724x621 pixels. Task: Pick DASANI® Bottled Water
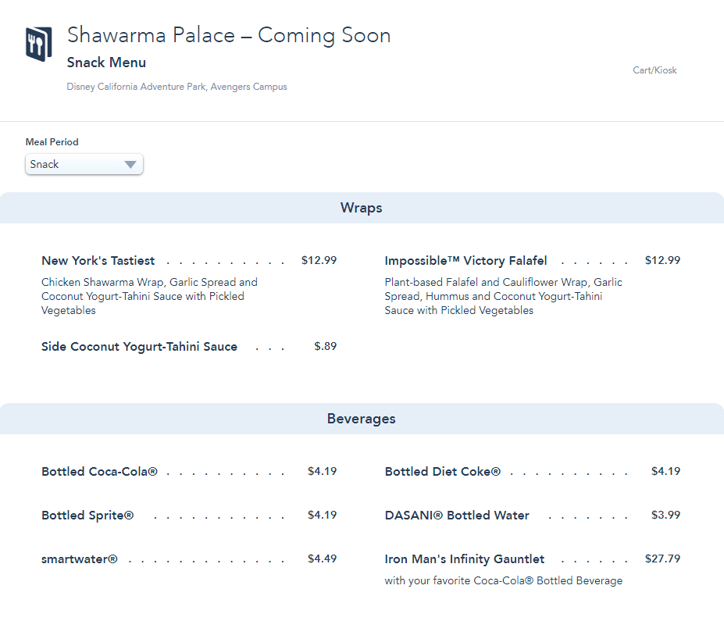pos(457,516)
